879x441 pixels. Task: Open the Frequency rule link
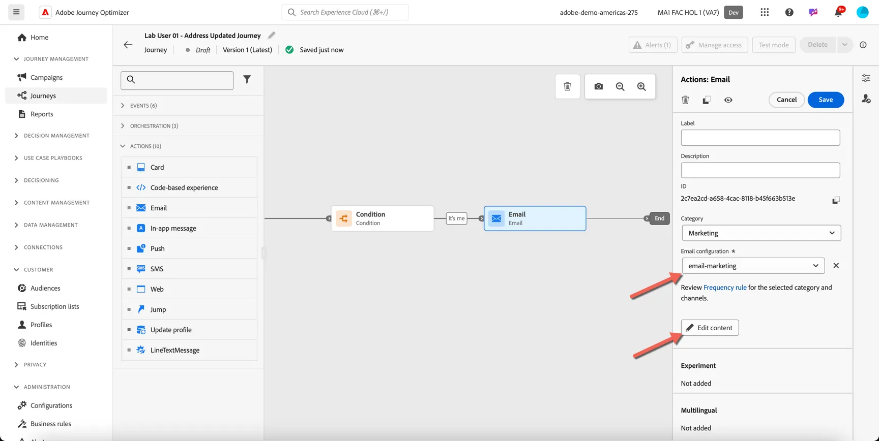[x=725, y=288]
